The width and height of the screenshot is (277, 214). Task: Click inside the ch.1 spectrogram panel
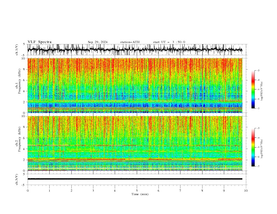point(135,85)
